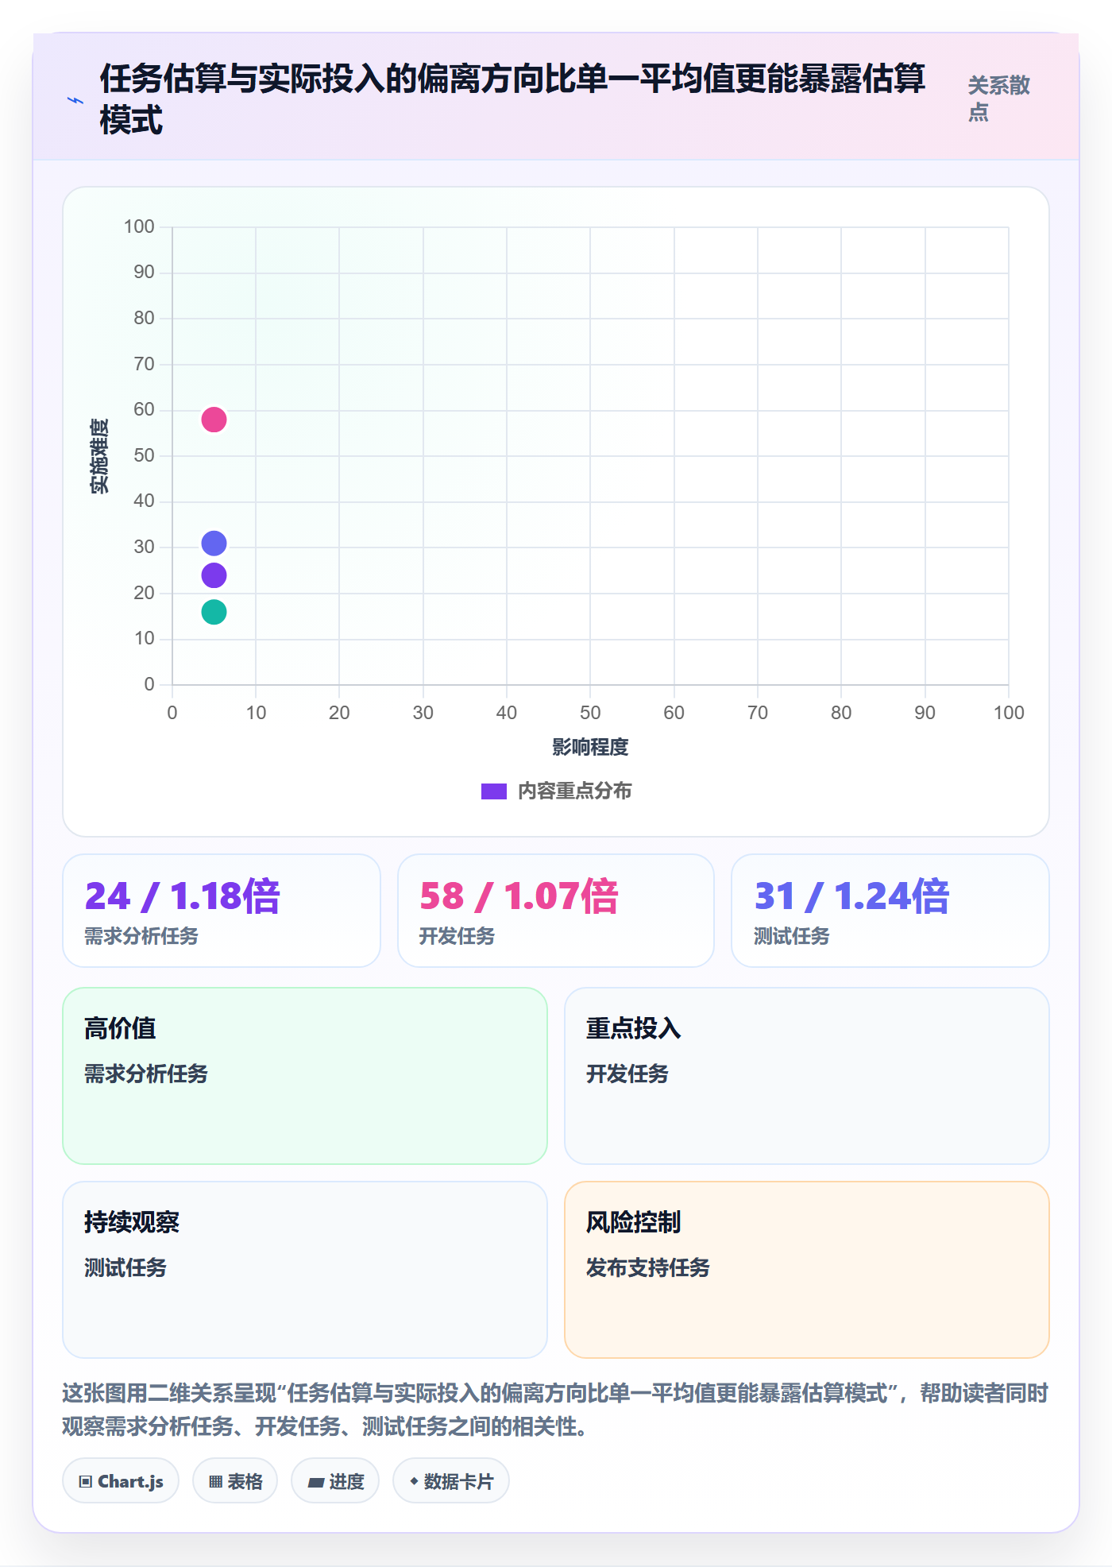Screen dimensions: 1112x1567
Task: Click the 关系散点 label in the header
Action: (x=998, y=99)
